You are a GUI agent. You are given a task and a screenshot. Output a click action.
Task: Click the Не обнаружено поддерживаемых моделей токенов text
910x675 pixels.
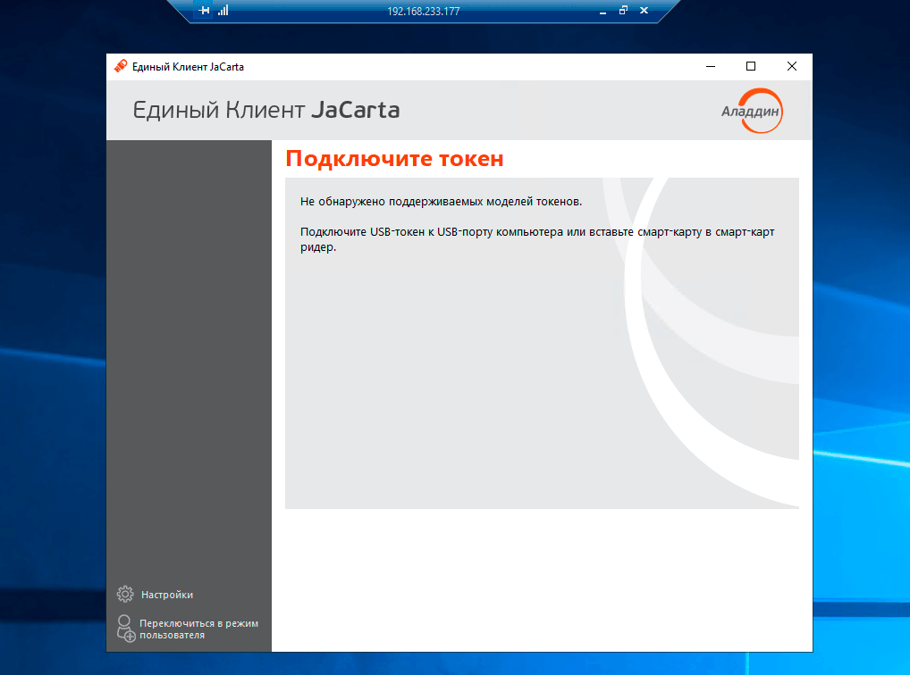tap(441, 202)
